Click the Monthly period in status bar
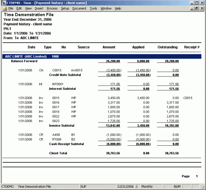The image size is (206, 190). 147,186
